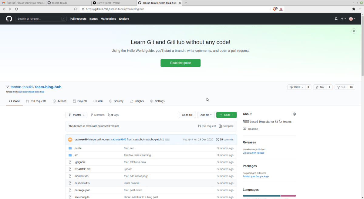Image resolution: width=364 pixels, height=199 pixels.
Task: Open the fork count 36
Action: pos(351,87)
